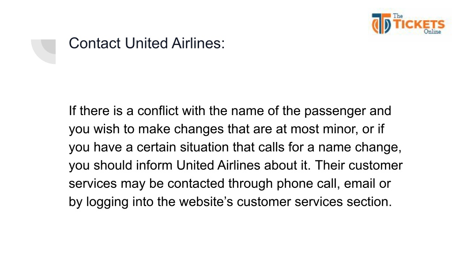Image resolution: width=452 pixels, height=254 pixels.
Task: Click the words 'name change,' in paragraph
Action: (x=360, y=147)
